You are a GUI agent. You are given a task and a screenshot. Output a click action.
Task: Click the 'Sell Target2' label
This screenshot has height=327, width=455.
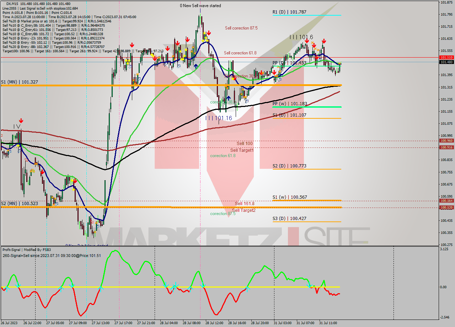(x=244, y=210)
